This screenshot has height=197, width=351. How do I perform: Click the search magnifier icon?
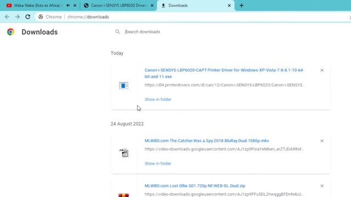(x=117, y=32)
